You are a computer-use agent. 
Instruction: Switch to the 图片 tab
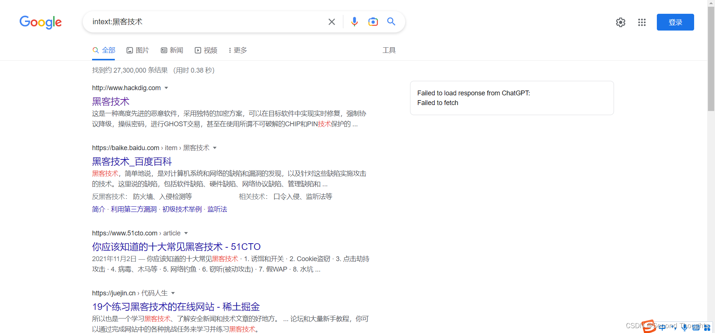(138, 50)
